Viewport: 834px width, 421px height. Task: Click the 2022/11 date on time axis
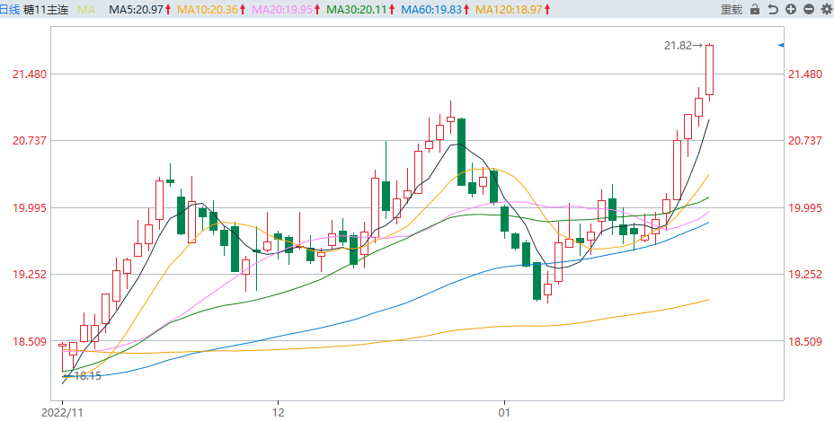(61, 413)
